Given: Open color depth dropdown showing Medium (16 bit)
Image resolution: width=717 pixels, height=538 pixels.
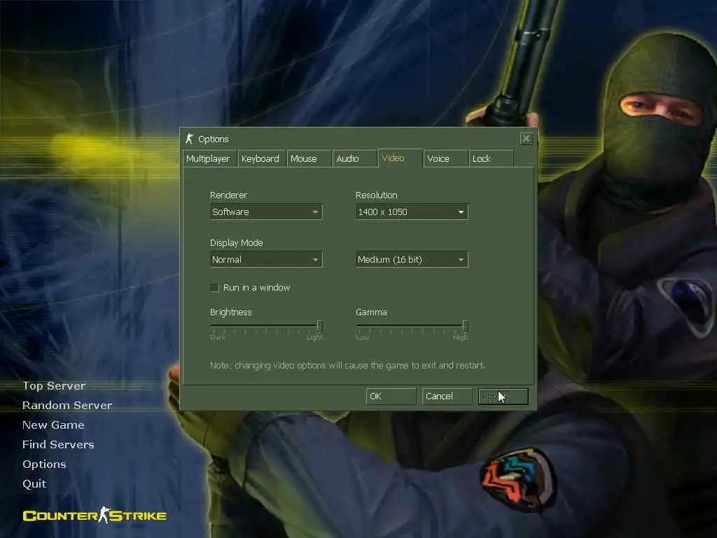Looking at the screenshot, I should click(x=412, y=259).
